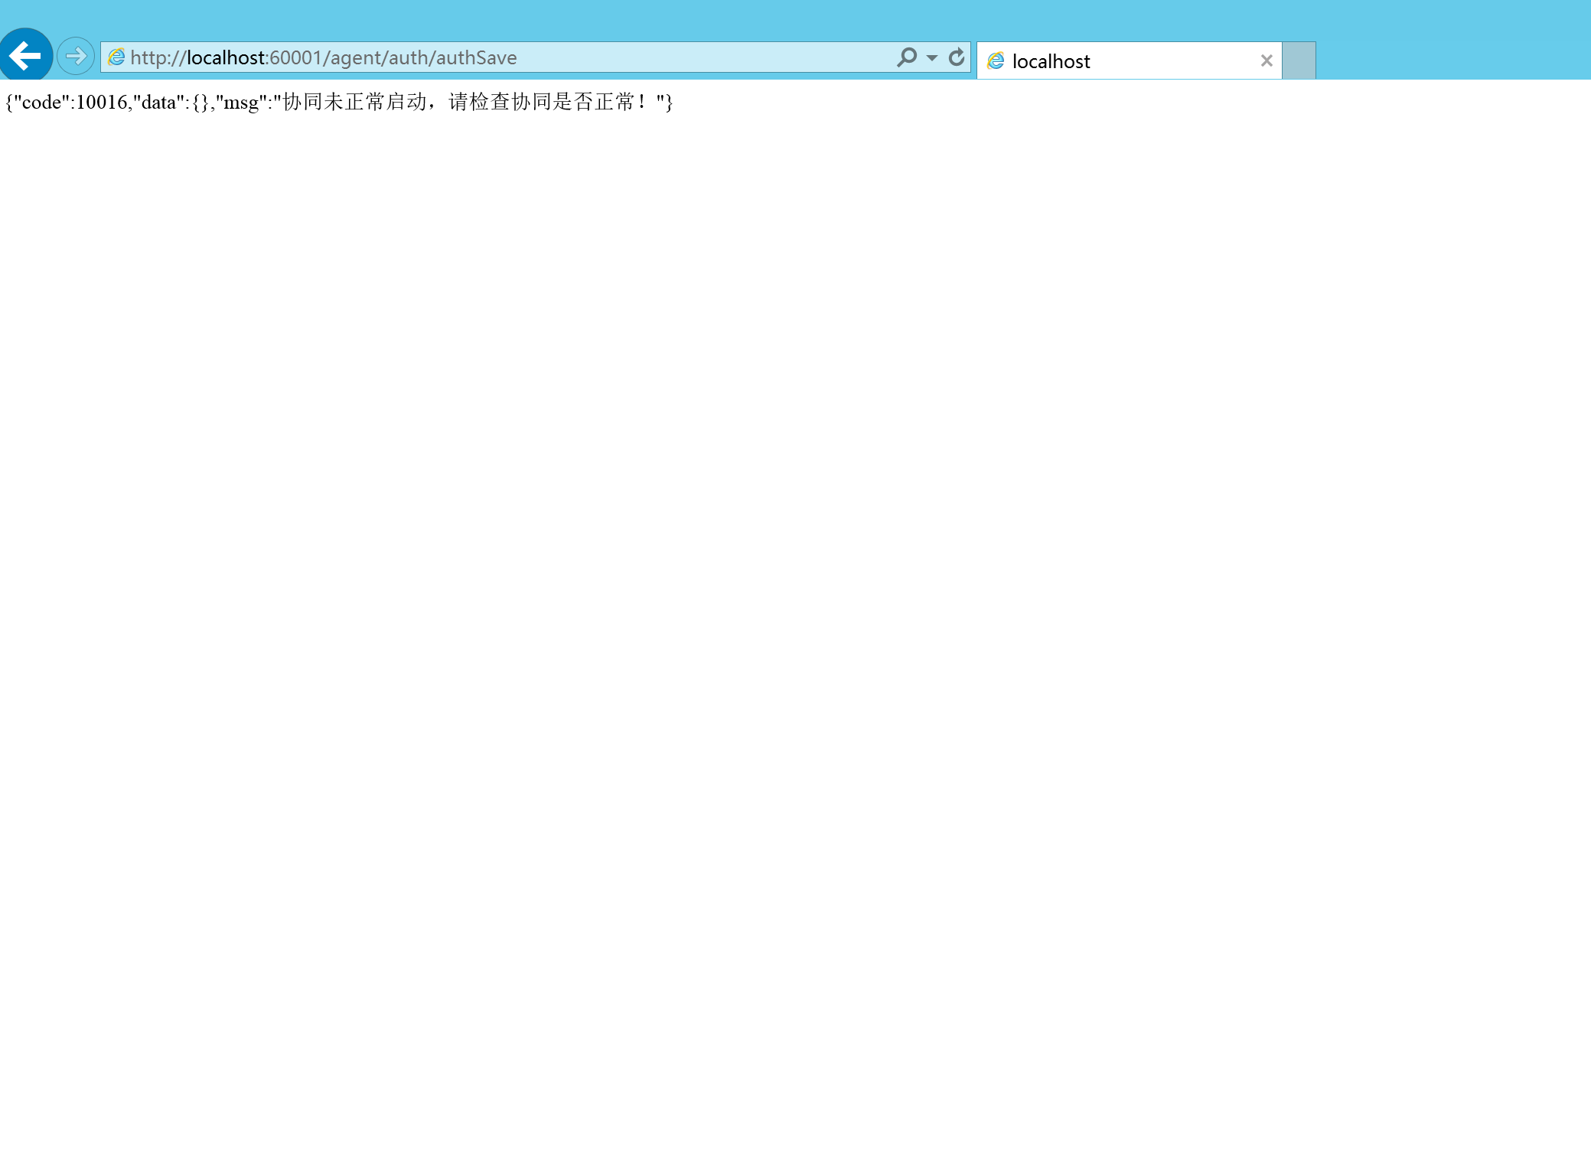Screen dimensions: 1591x1149
Task: Click the "data" key in JSON output
Action: [x=158, y=103]
